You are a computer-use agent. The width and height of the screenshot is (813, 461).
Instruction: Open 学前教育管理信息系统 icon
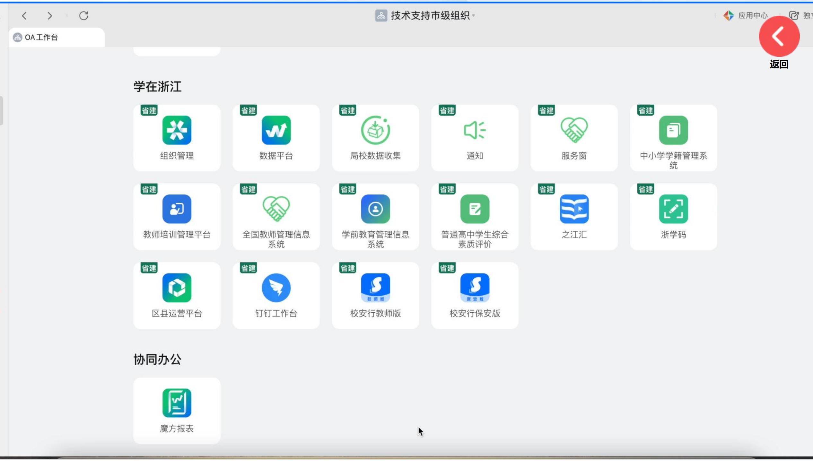click(375, 209)
